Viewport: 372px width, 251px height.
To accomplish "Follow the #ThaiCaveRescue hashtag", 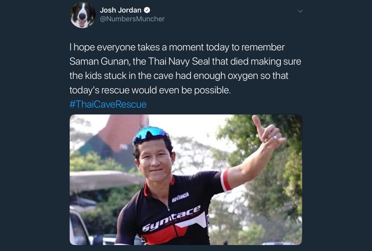I will coord(108,104).
